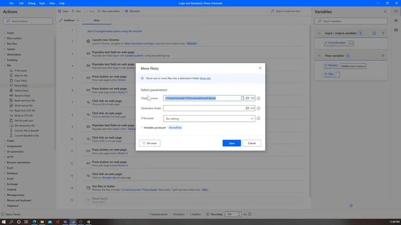
Task: Open Windows Start menu
Action: (x=4, y=222)
